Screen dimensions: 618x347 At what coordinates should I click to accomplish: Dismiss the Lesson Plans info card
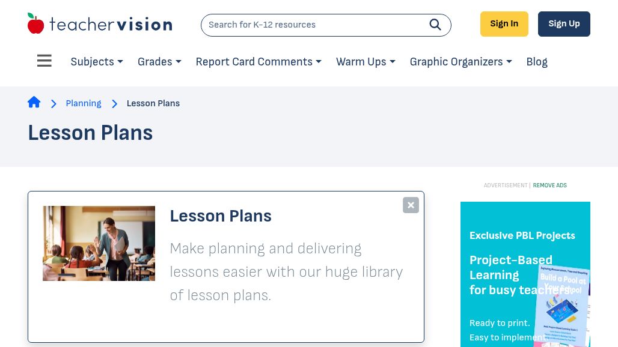[x=411, y=205]
